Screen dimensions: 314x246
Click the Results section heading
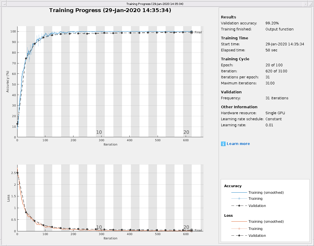228,17
